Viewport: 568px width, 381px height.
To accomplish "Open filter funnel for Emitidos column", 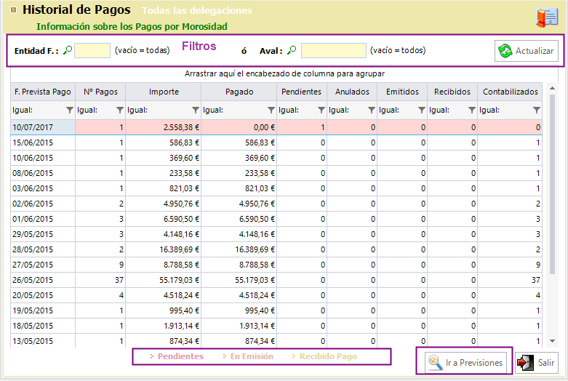I will [422, 110].
